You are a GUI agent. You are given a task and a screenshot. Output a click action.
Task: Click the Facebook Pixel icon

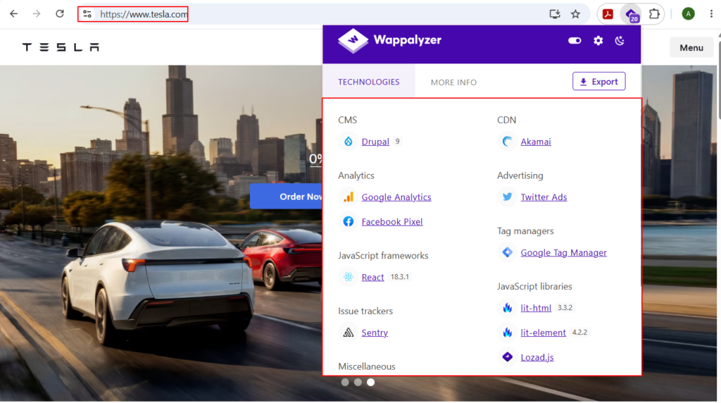348,222
